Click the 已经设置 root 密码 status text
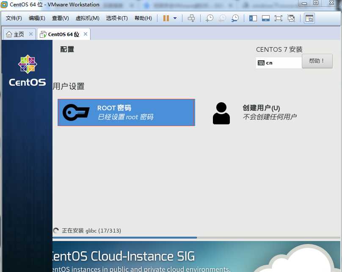The height and width of the screenshot is (272, 342). tap(125, 117)
